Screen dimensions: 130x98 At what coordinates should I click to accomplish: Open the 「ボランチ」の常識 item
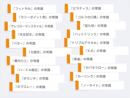pyautogui.click(x=35, y=78)
